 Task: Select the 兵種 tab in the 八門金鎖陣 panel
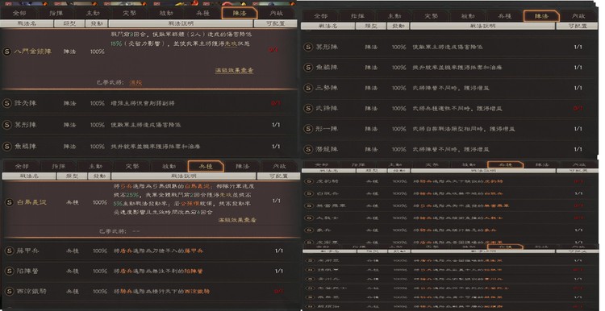[202, 13]
